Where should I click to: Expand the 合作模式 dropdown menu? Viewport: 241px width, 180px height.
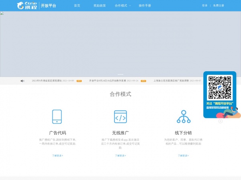123,6
